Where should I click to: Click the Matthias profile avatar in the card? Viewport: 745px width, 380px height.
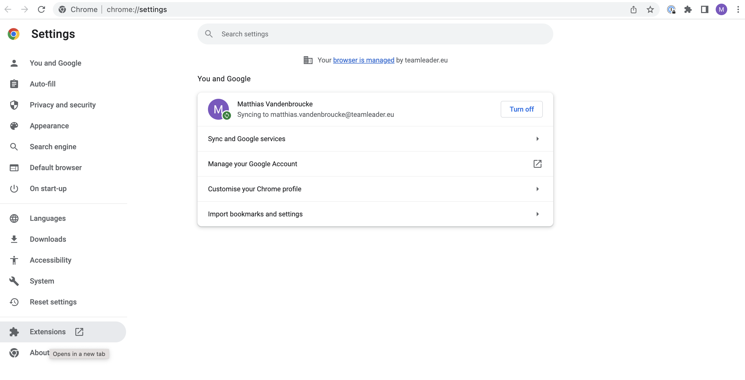click(219, 109)
